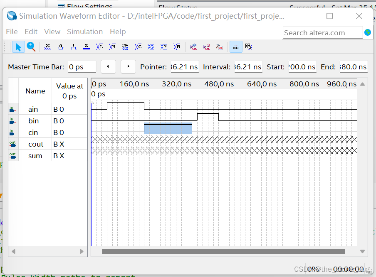Viewport: 376px width, 277px height.
Task: Force high (1) value tool
Action: [74, 47]
